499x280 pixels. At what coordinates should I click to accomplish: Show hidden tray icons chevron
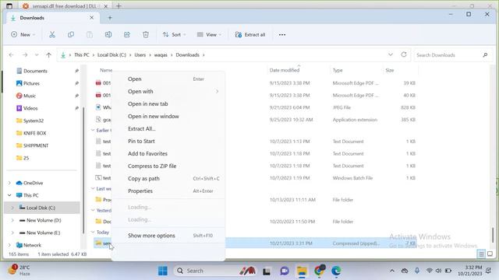[x=392, y=271]
